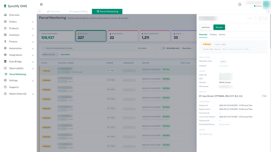Click the Overview sidebar chart icon
Image resolution: width=271 pixels, height=152 pixels.
pos(5,15)
